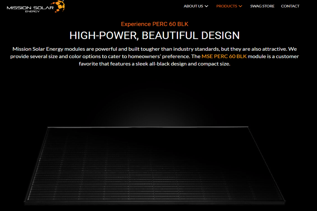Click the chevron beside ABOUT US
This screenshot has width=317, height=211.
(207, 6)
